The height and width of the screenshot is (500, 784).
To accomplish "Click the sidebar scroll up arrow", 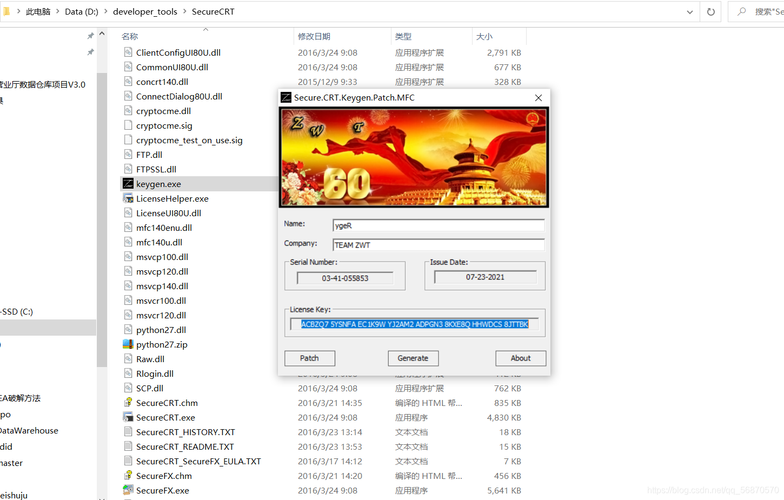I will click(x=102, y=34).
